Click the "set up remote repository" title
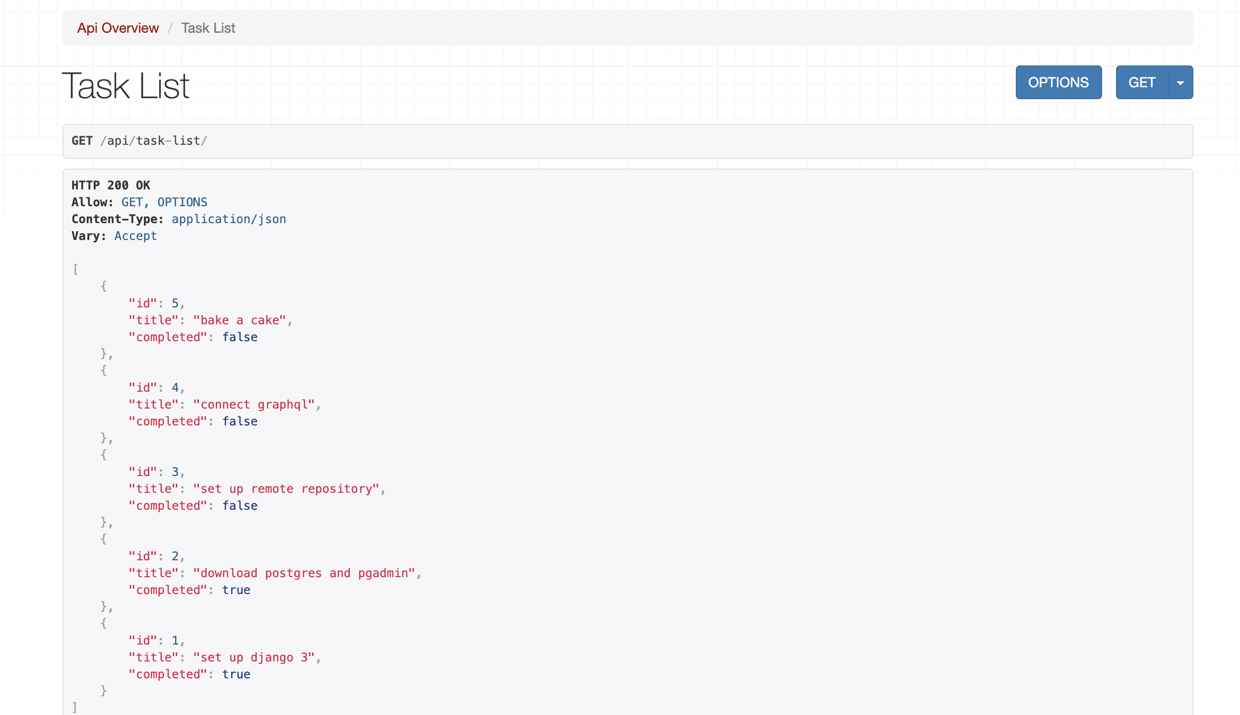Viewport: 1240px width, 715px height. [286, 489]
